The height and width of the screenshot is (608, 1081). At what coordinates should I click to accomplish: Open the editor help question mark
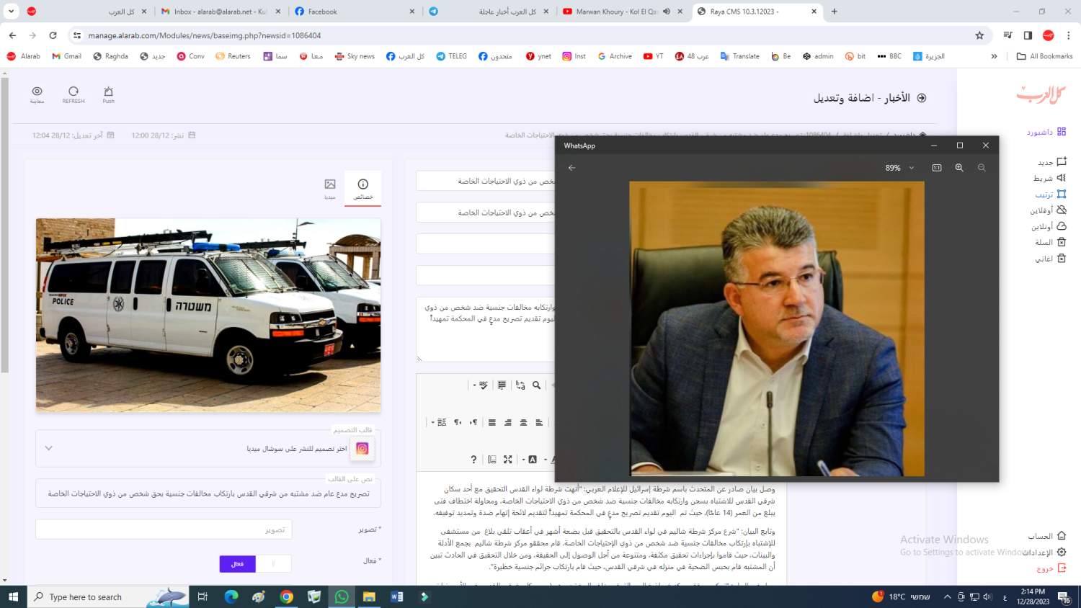tap(473, 460)
